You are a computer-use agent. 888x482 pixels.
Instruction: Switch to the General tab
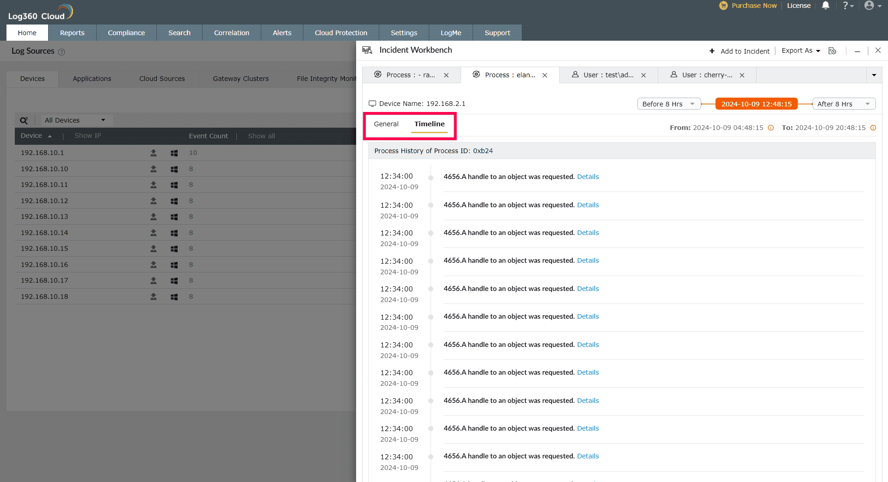tap(386, 124)
